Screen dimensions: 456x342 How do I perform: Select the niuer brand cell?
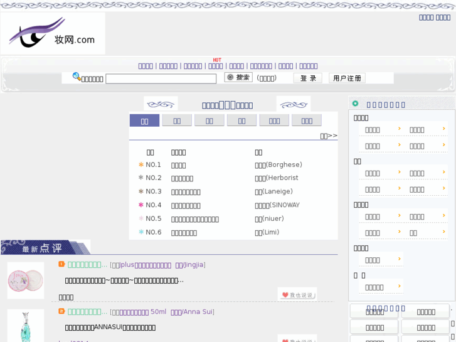coord(269,218)
